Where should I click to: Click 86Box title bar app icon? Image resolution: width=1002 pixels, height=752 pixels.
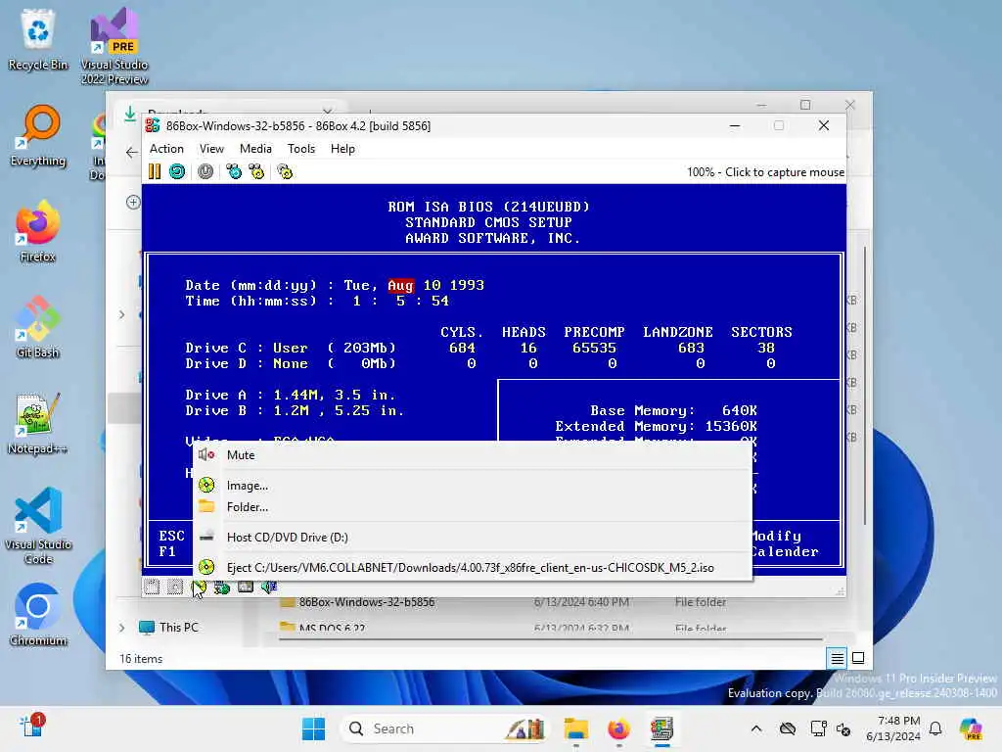click(x=153, y=125)
